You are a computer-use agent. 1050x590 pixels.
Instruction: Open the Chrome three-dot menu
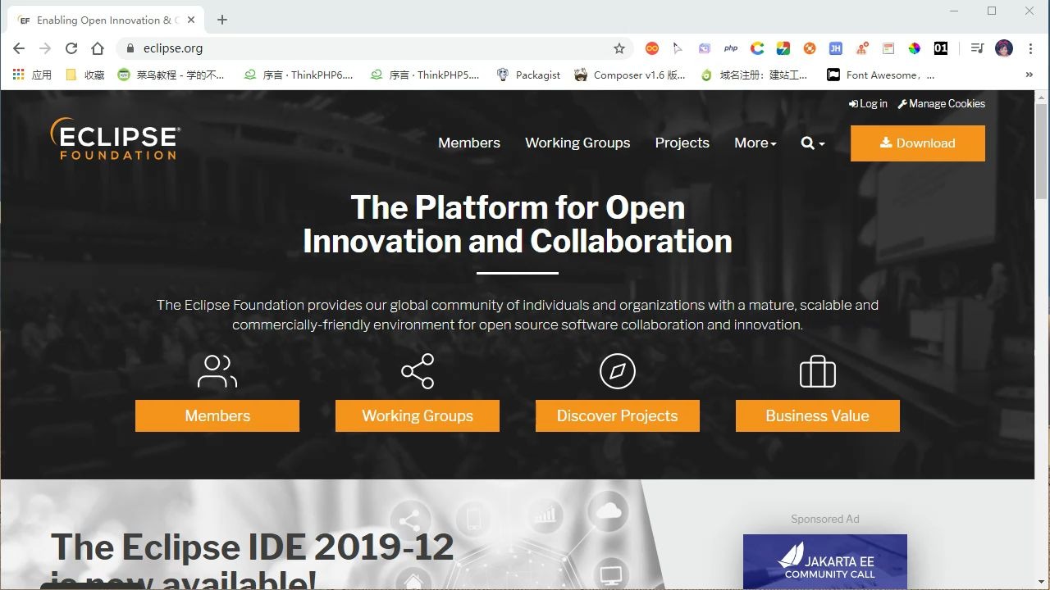pos(1030,48)
